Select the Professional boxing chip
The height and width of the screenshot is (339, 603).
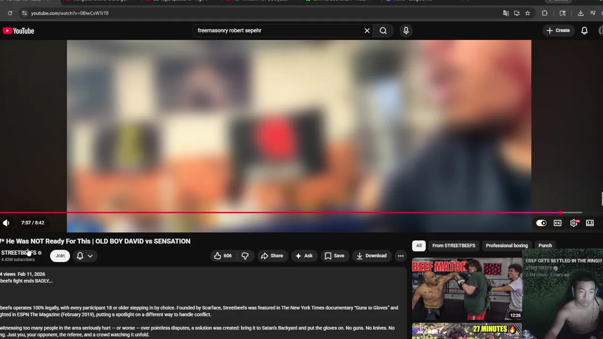(506, 245)
